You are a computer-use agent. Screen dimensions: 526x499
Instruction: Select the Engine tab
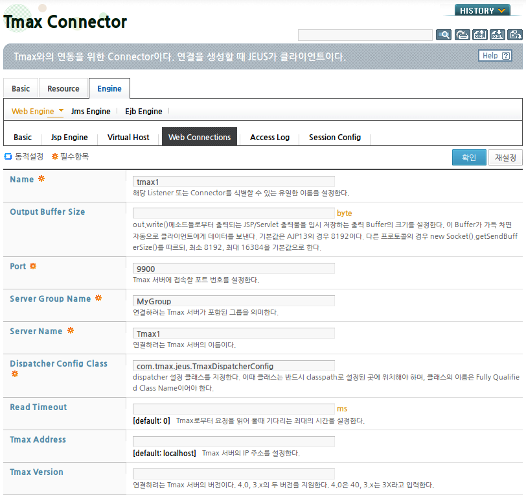coord(109,88)
